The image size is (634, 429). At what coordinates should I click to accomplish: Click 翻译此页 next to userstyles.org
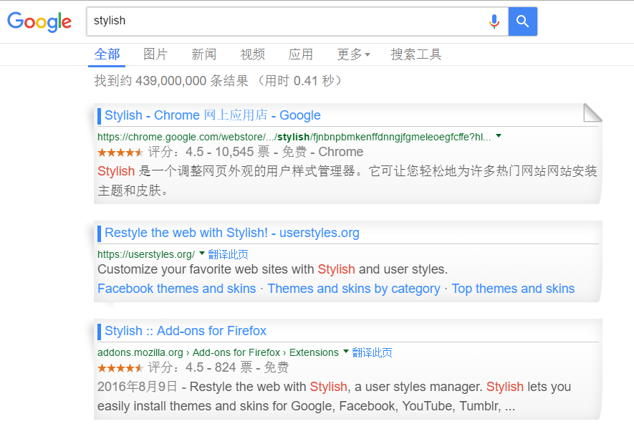click(x=229, y=254)
